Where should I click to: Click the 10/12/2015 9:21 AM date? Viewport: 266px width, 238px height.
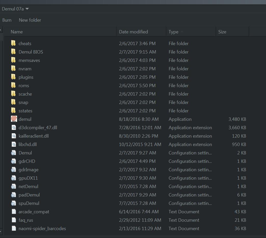tap(140, 144)
